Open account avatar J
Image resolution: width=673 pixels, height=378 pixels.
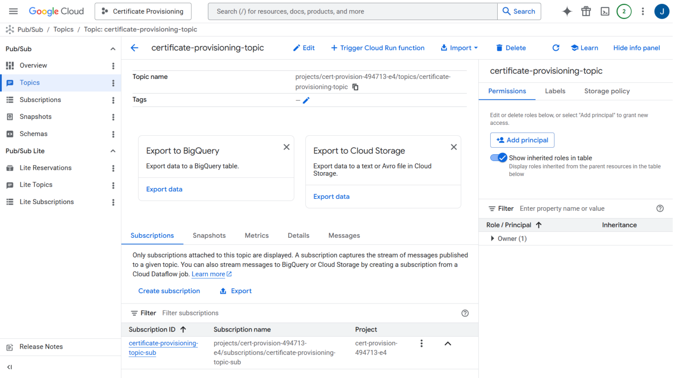pyautogui.click(x=662, y=11)
